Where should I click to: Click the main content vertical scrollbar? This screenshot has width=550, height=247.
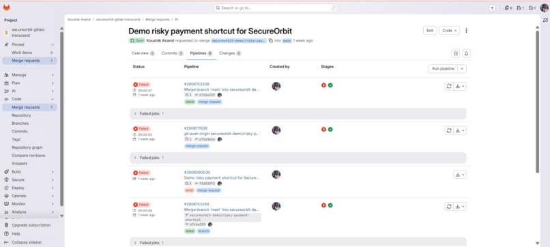537,102
